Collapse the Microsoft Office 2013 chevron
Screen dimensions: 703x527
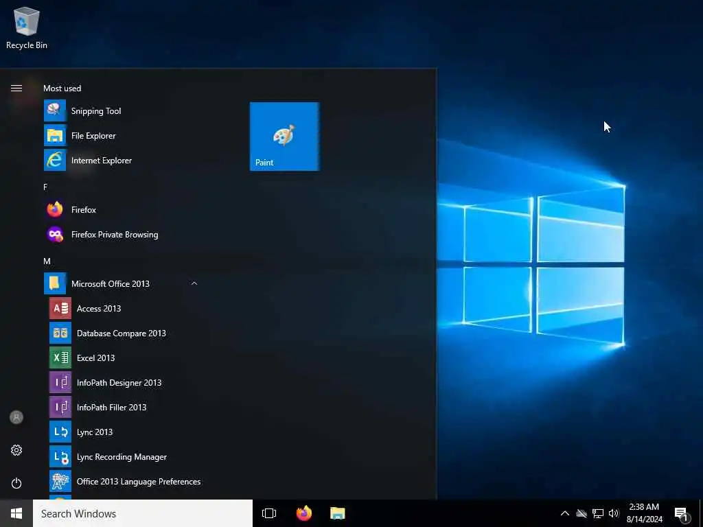click(x=194, y=283)
